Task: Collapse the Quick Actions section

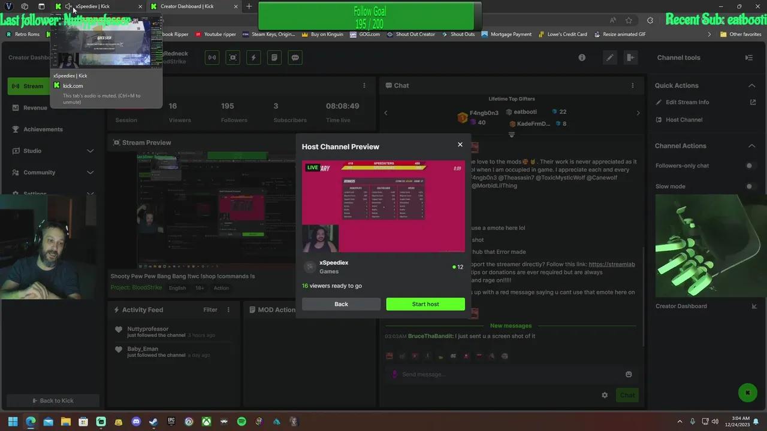Action: (x=752, y=86)
